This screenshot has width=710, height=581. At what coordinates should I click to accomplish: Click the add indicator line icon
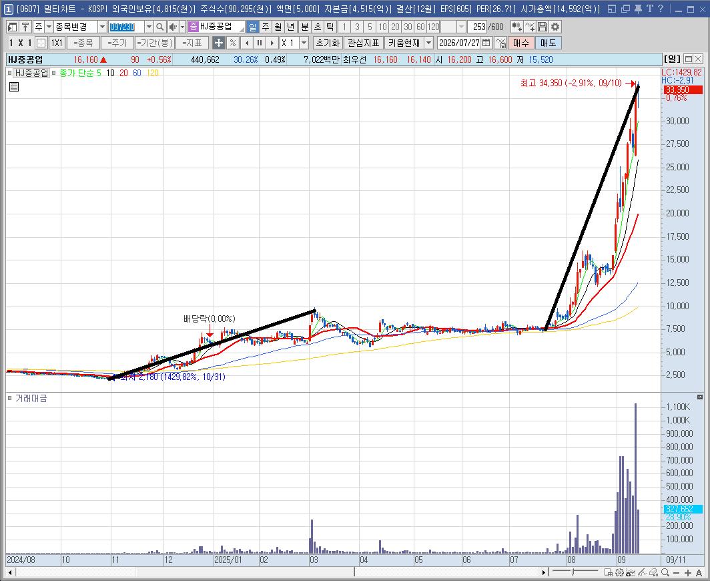tap(529, 27)
